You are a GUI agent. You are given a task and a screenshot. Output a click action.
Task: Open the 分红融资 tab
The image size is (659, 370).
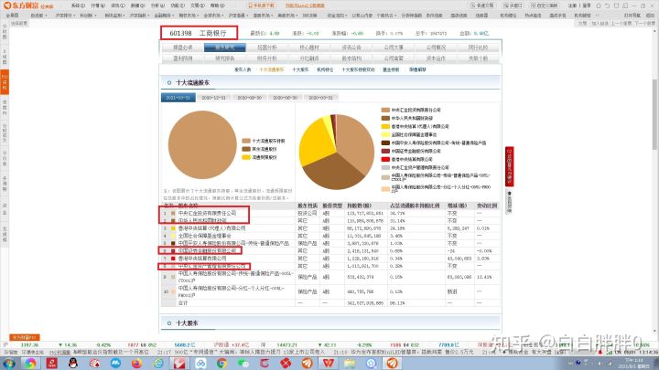pyautogui.click(x=309, y=58)
